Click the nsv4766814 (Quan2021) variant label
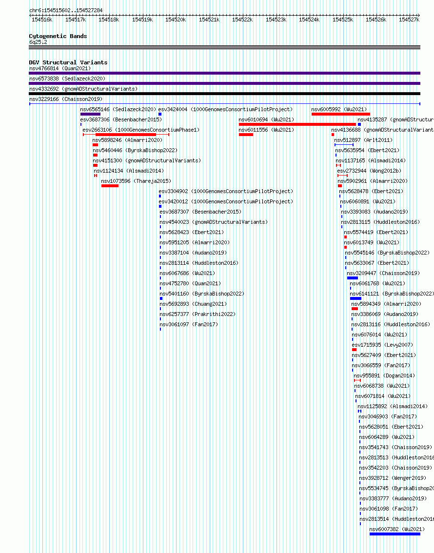Screen dimensions: 434x553 click(60, 68)
